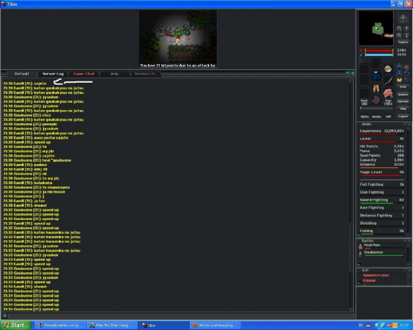This screenshot has width=413, height=330.
Task: Toggle the orange highlighted combat mode icon
Action: click(400, 79)
